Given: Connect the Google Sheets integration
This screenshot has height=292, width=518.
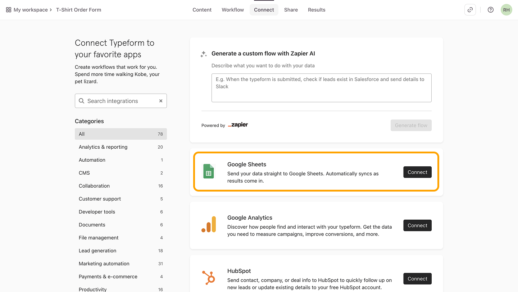Looking at the screenshot, I should (417, 172).
